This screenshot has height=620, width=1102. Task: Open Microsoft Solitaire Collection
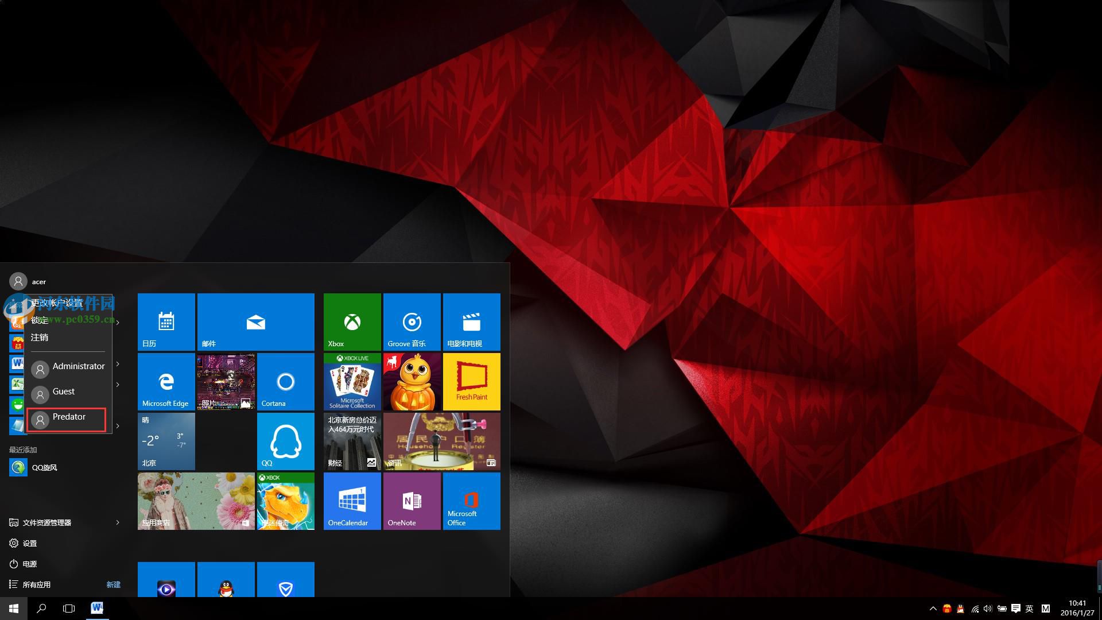[351, 381]
